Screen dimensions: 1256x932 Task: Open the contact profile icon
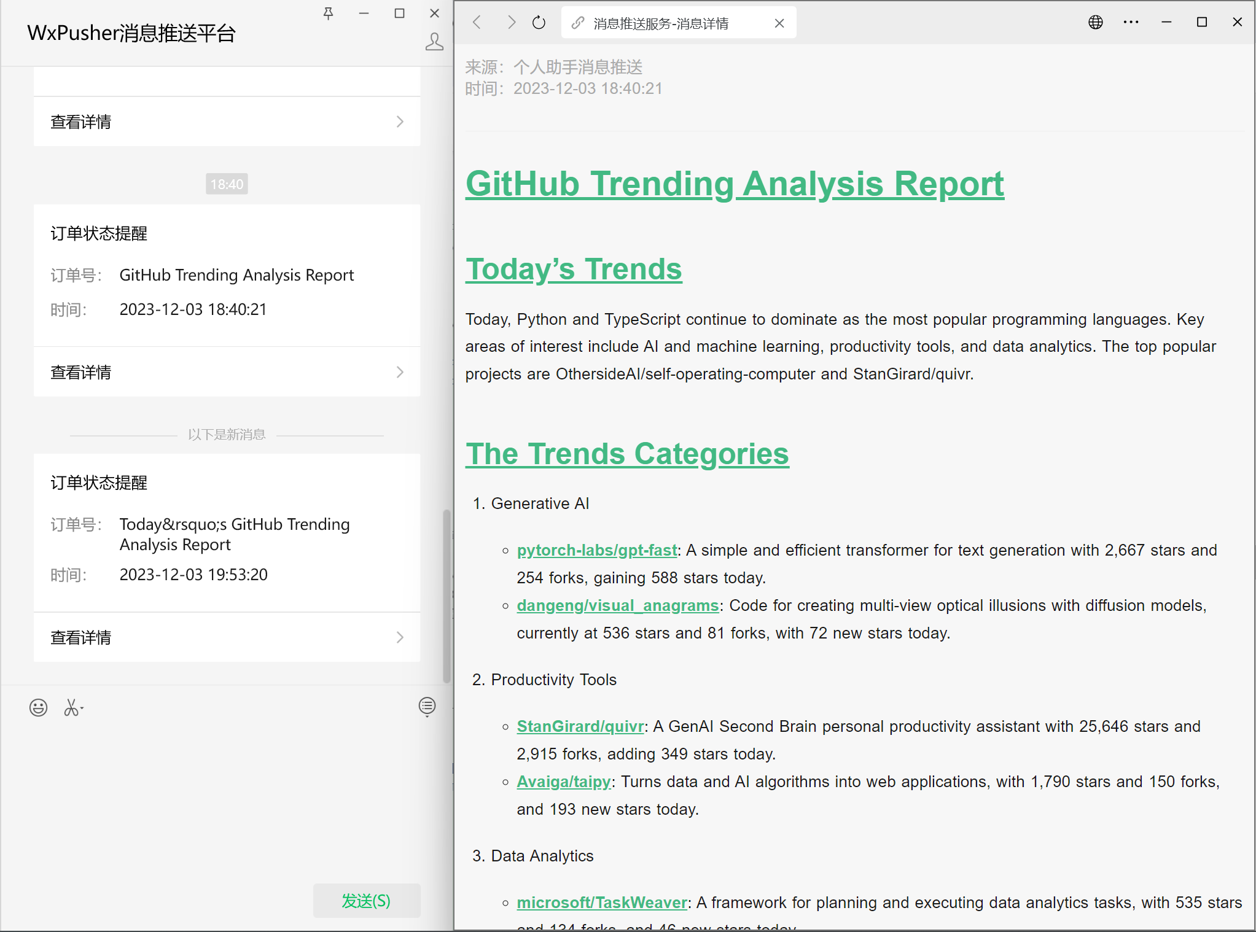pyautogui.click(x=434, y=42)
